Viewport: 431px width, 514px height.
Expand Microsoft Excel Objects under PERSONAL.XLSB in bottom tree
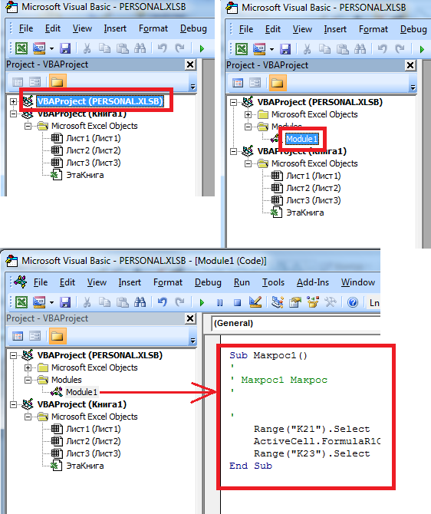coord(28,367)
